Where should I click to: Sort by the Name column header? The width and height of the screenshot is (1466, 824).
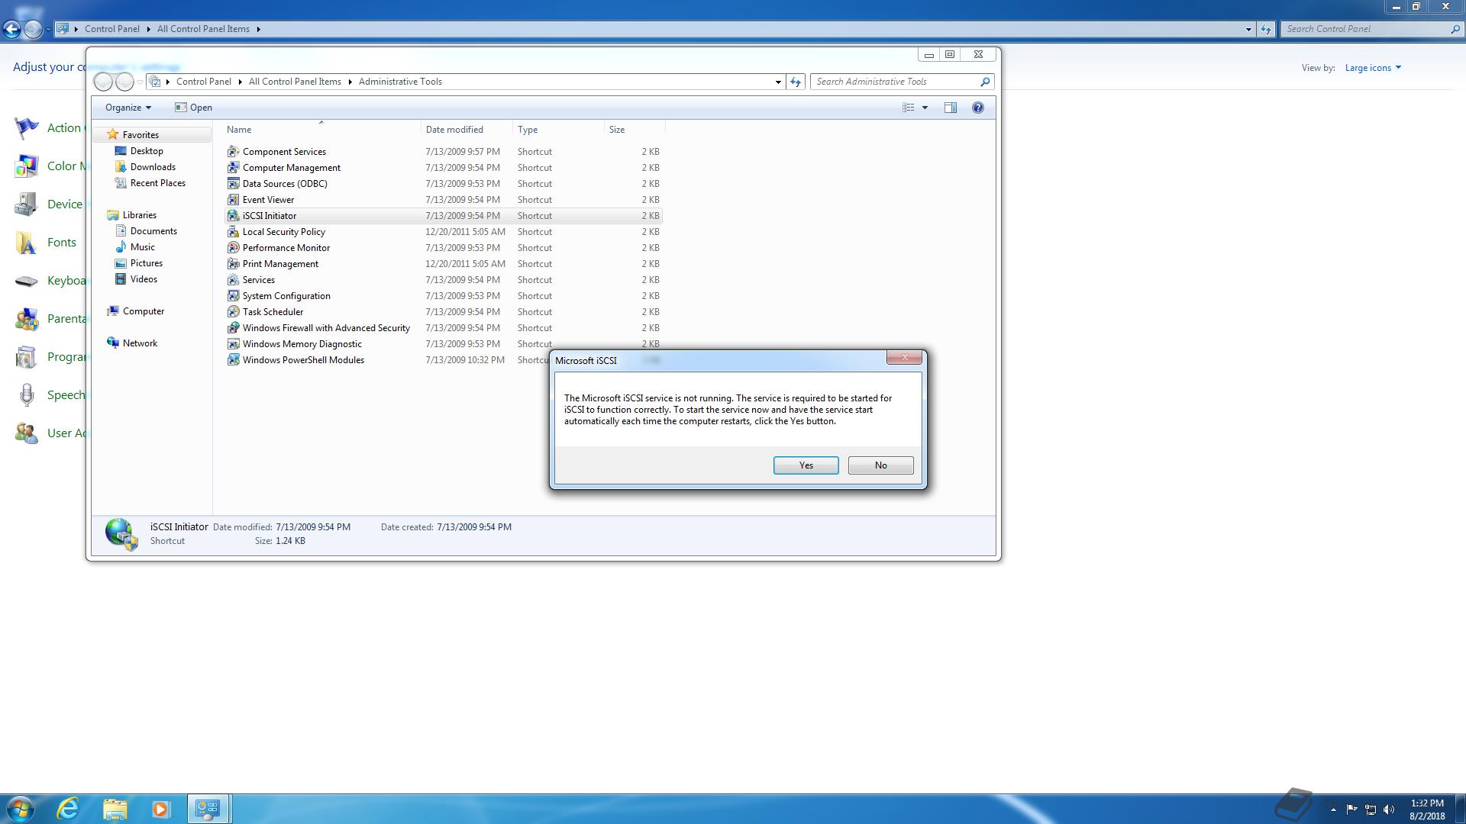(321, 130)
